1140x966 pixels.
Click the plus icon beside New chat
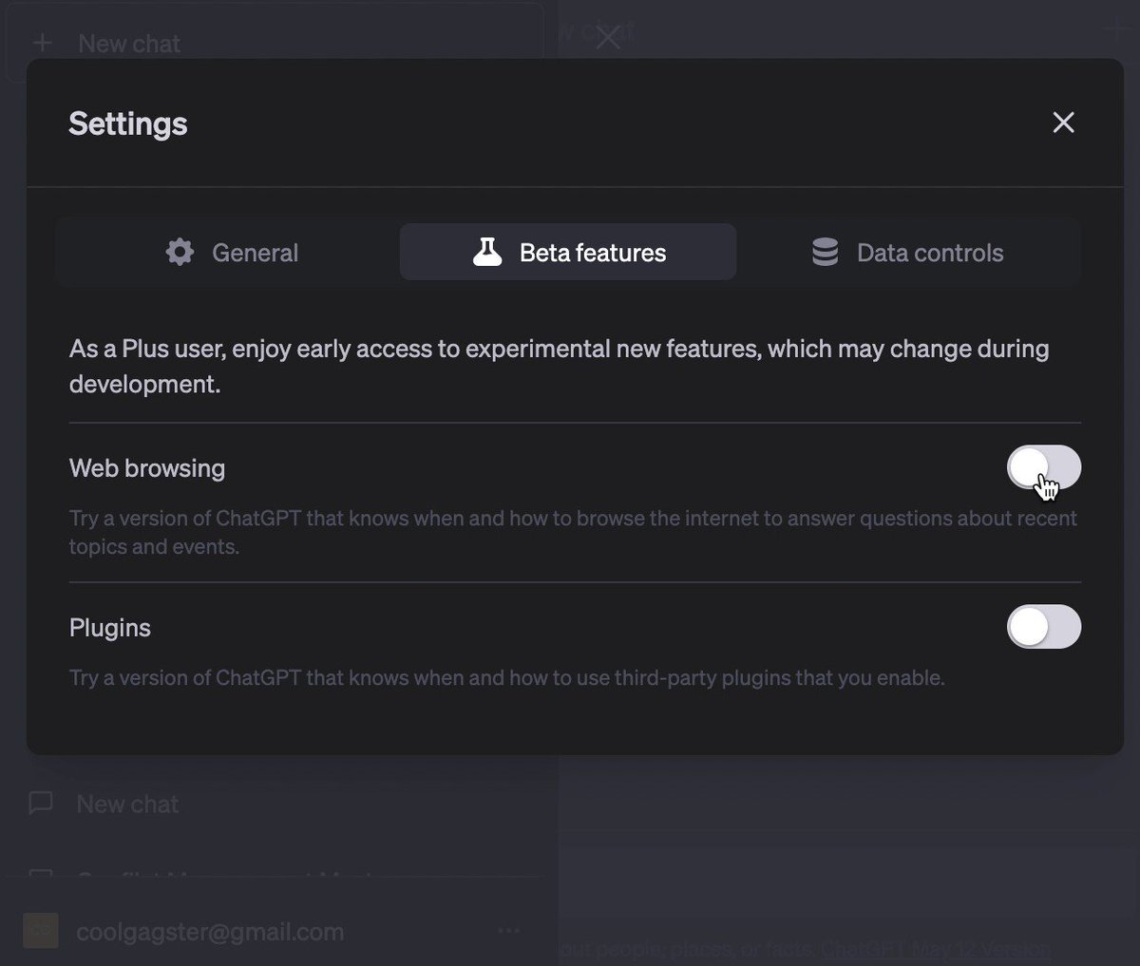(x=43, y=43)
